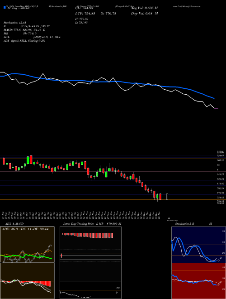Viewport: 226px width, 299px height.
Task: Click the blue stochastic line in the dark blue panel
Action: point(194,250)
